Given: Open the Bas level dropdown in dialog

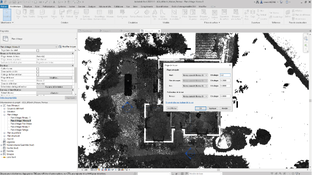Looking at the screenshot, I should tap(195, 86).
